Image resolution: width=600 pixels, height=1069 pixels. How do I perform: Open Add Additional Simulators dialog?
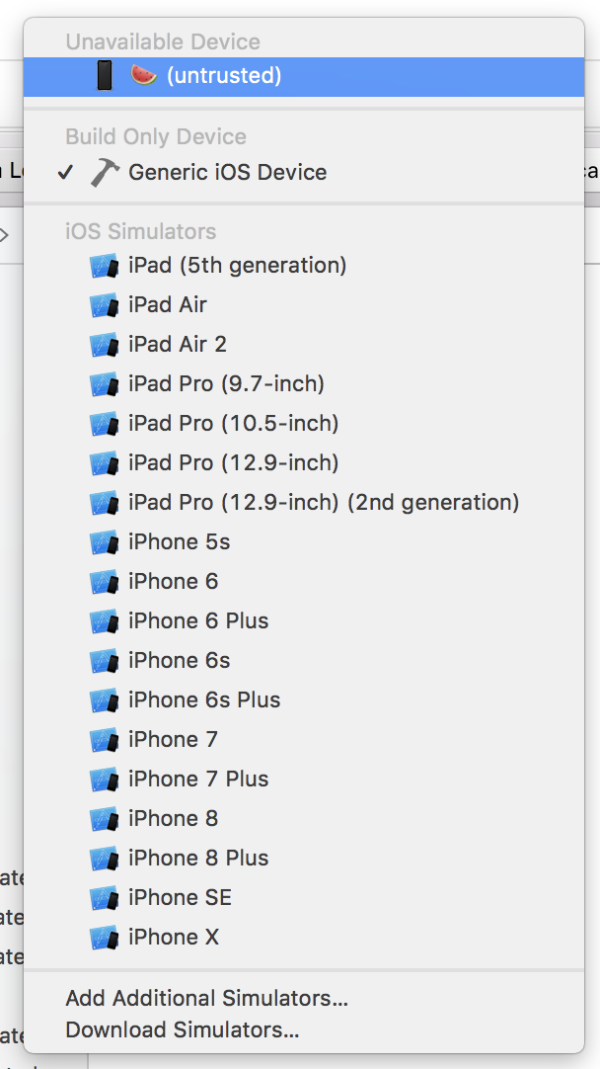[x=206, y=999]
